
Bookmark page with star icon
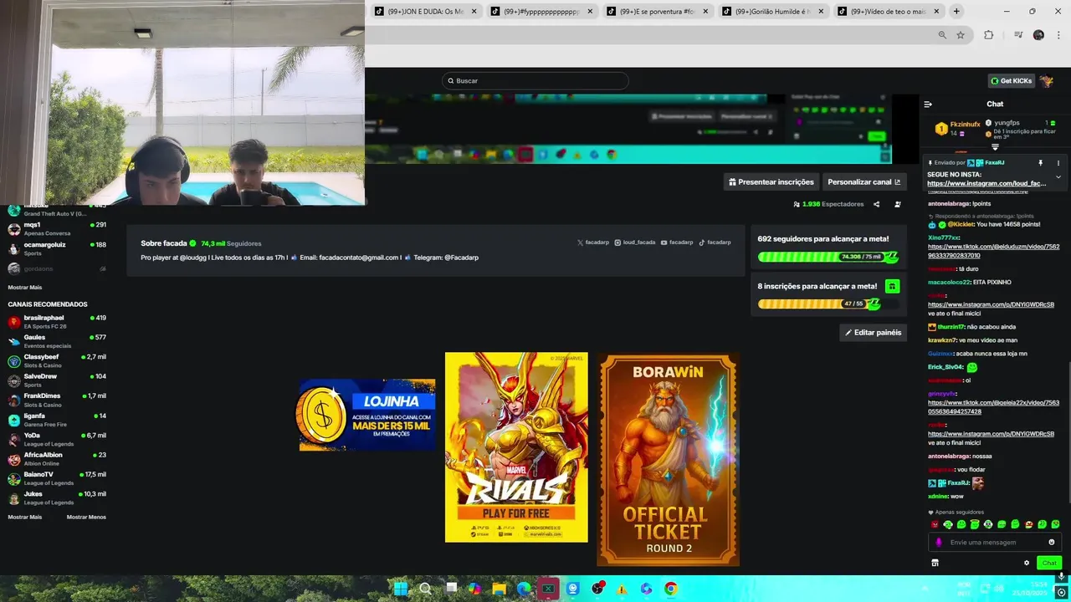(961, 35)
